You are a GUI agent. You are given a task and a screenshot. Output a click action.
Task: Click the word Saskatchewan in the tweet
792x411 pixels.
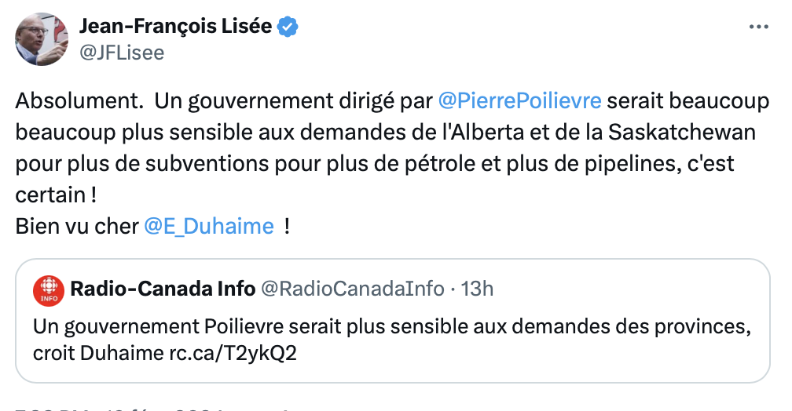(681, 132)
